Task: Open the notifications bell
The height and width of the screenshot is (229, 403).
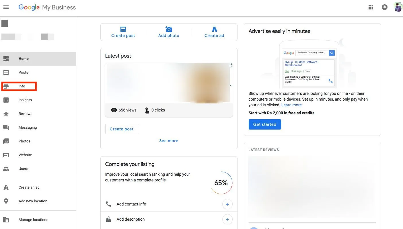Action: coord(385,7)
